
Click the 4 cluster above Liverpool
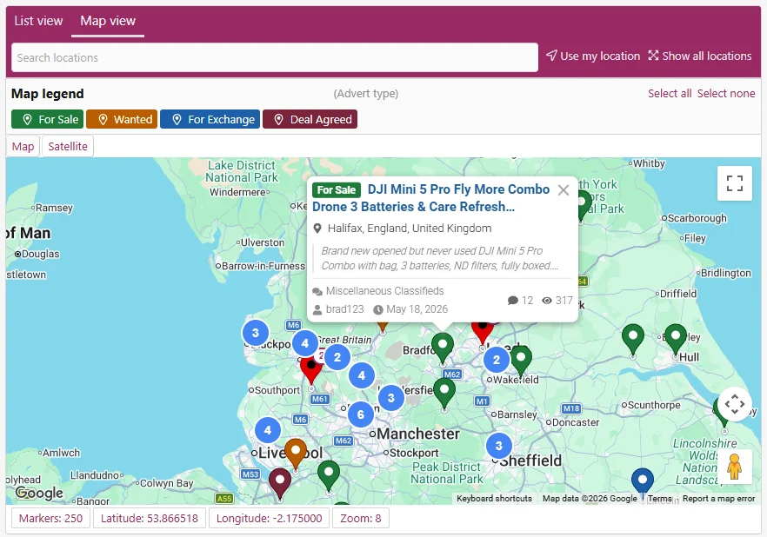pos(268,430)
